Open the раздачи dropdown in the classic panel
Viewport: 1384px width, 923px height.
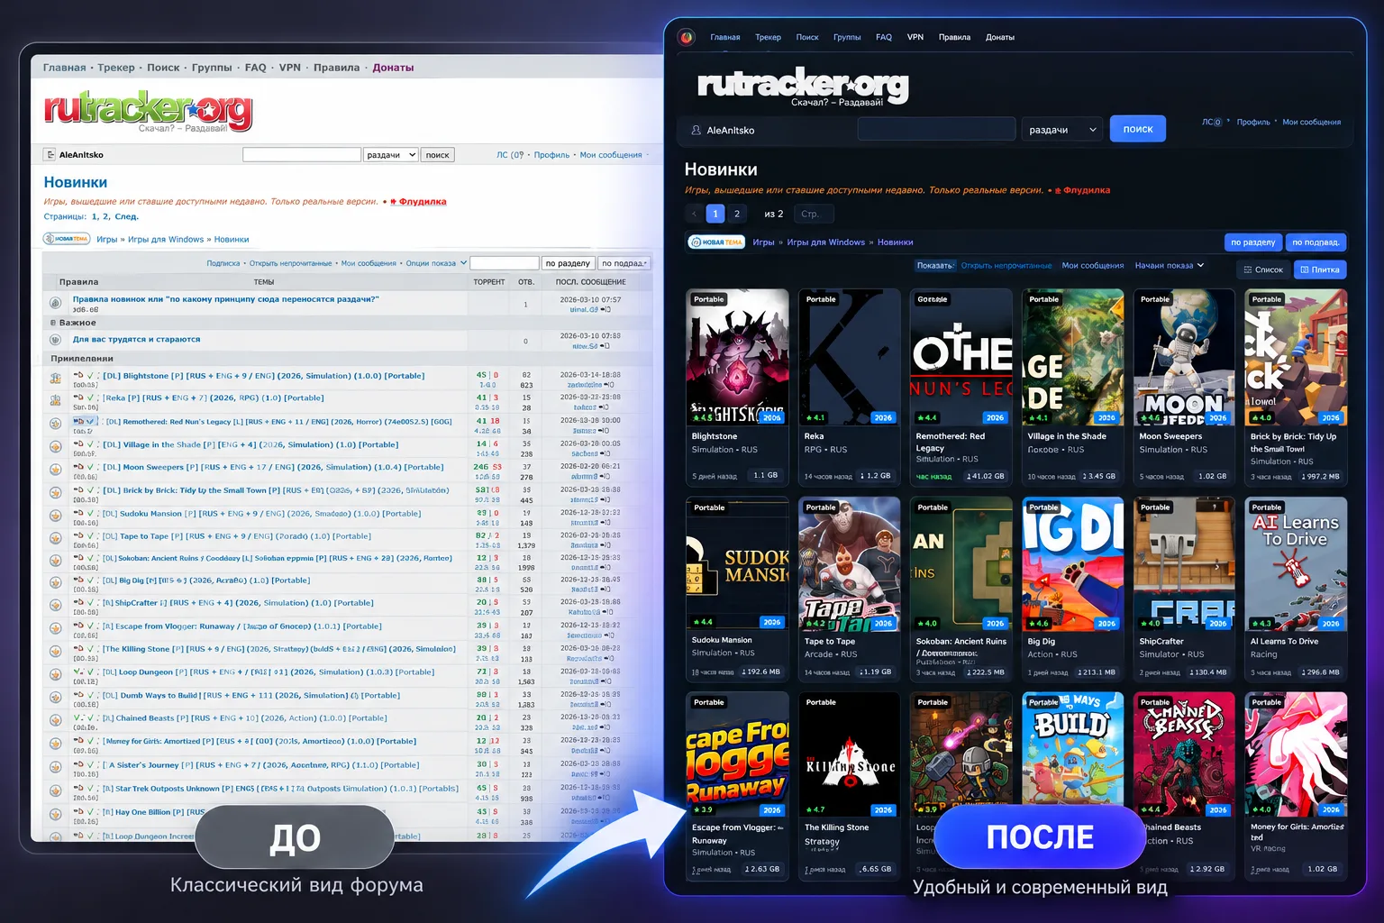tap(390, 155)
